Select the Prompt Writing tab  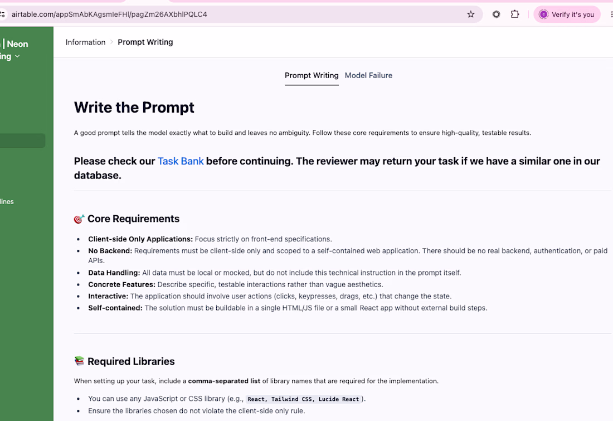tap(312, 75)
